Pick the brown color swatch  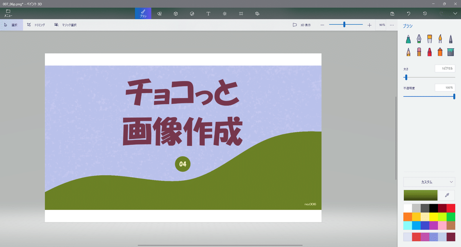tap(451, 225)
